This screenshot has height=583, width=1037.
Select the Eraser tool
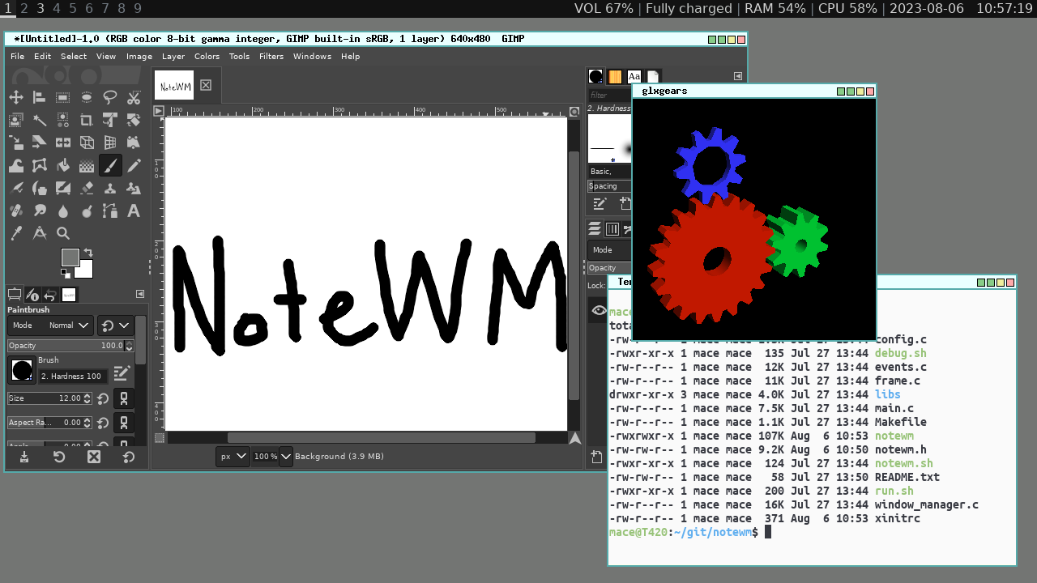click(87, 189)
